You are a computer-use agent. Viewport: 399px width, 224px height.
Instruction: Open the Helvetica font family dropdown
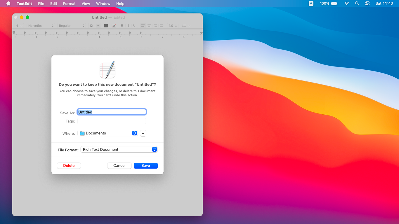click(41, 26)
